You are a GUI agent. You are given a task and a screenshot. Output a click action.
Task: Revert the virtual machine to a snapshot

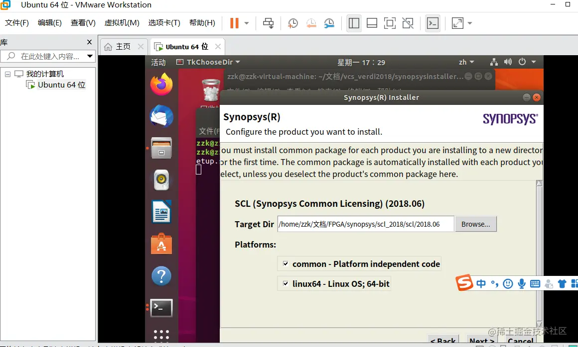click(311, 23)
